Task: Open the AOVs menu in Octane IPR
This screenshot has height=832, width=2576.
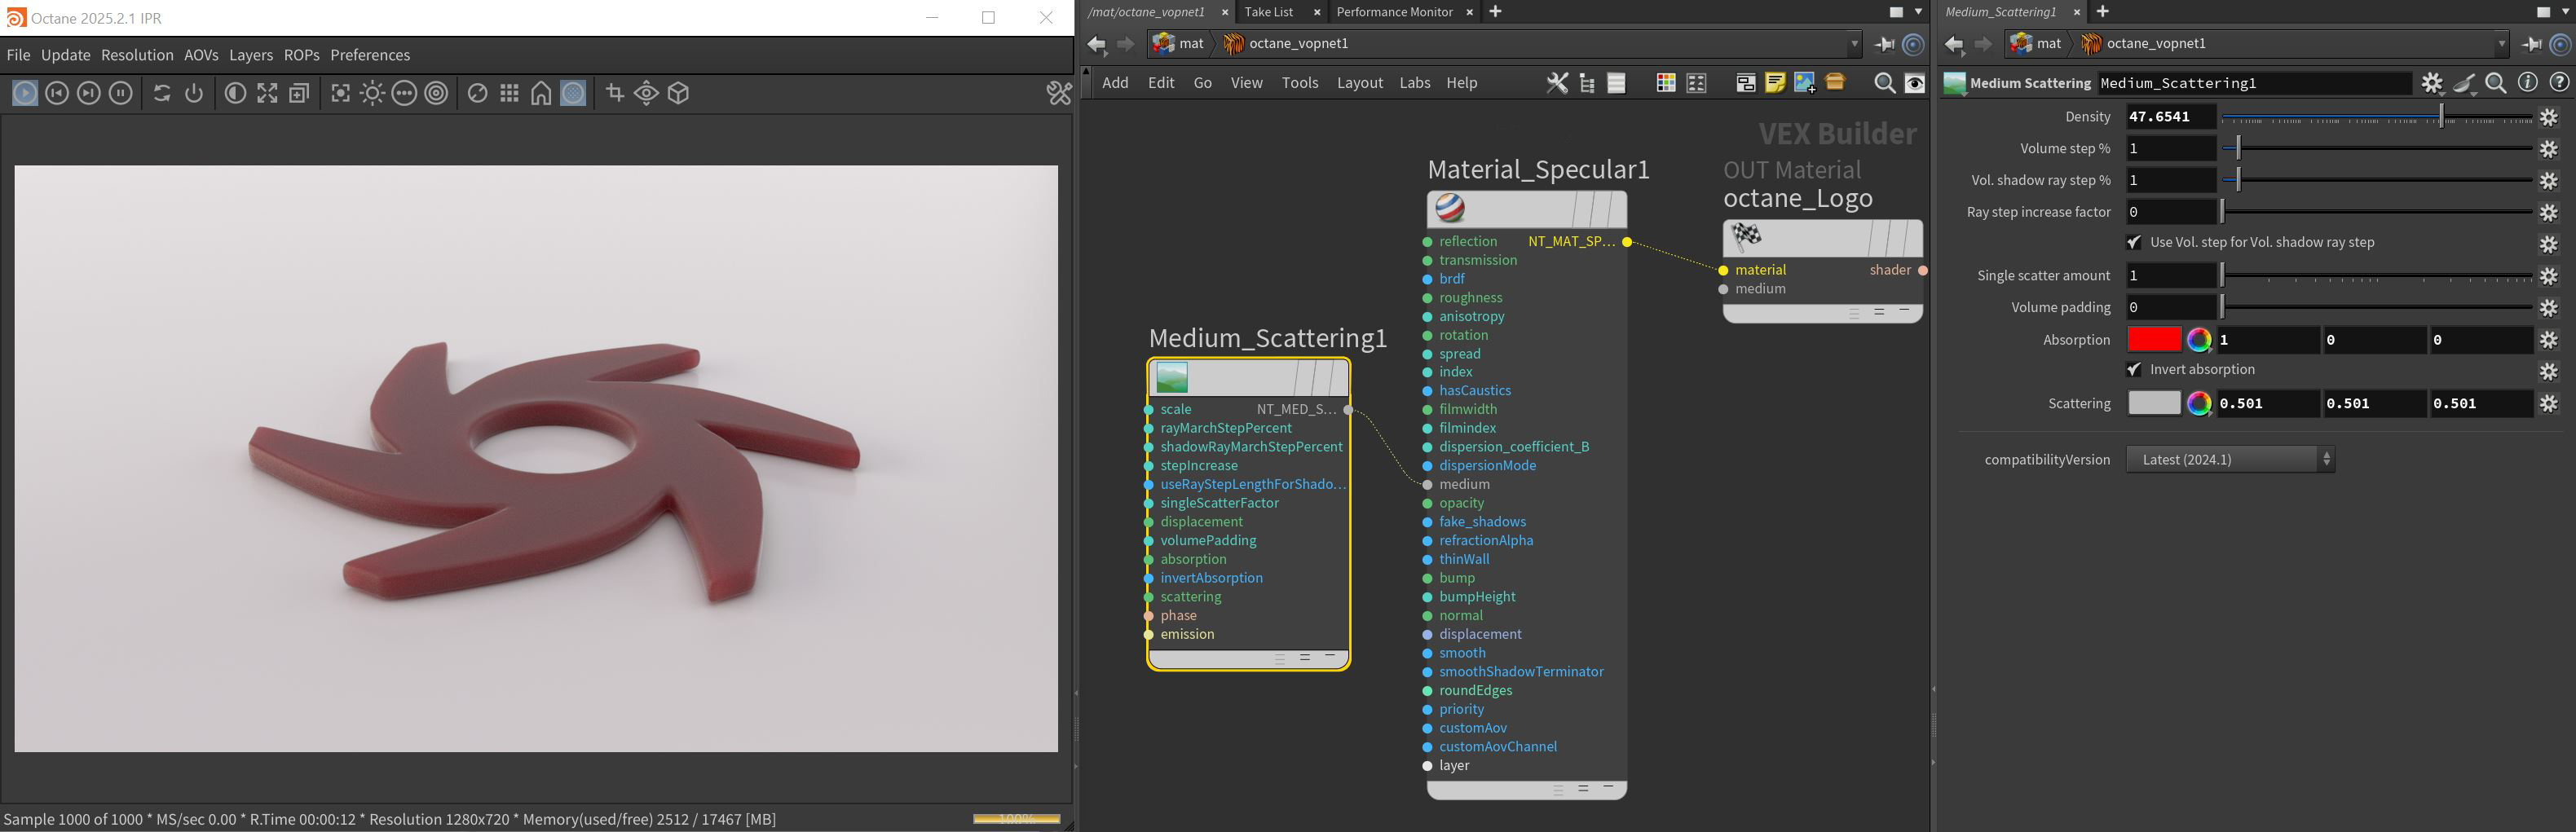Action: click(201, 55)
